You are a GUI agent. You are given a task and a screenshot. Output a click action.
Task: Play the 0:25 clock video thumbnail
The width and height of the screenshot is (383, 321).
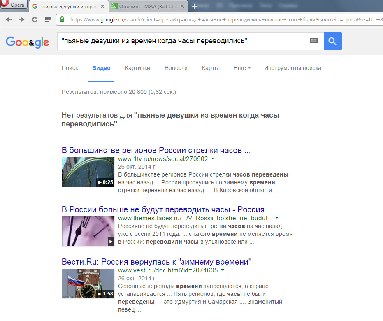(88, 172)
